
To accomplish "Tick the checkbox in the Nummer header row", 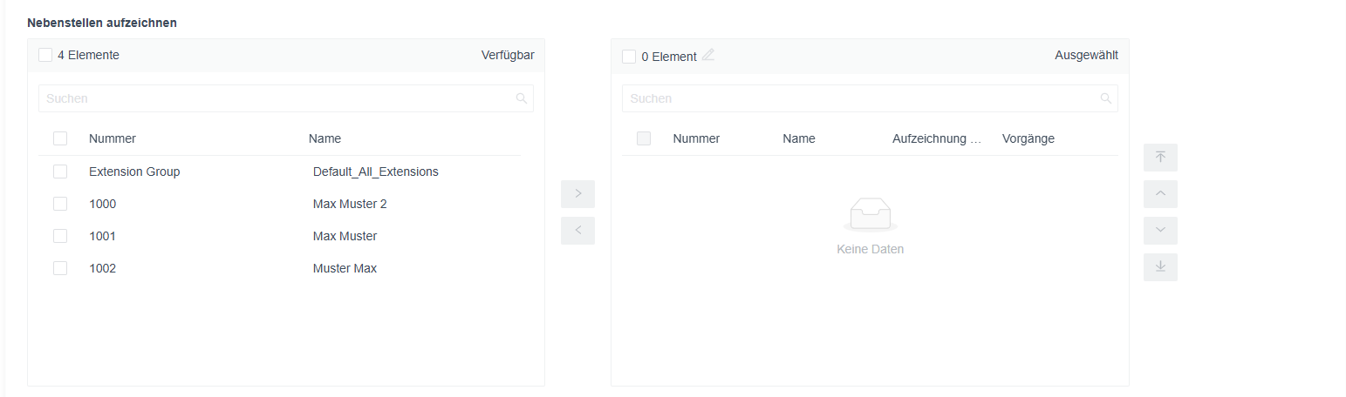I will click(60, 138).
